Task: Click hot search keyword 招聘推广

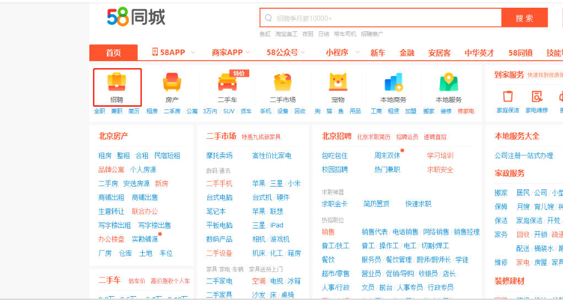Action: point(372,34)
